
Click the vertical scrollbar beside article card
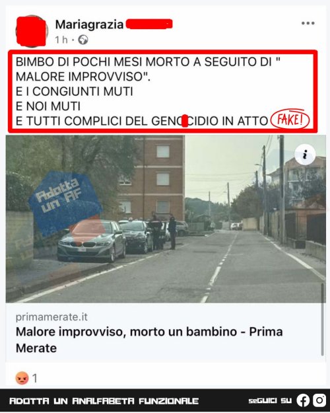[322, 319]
